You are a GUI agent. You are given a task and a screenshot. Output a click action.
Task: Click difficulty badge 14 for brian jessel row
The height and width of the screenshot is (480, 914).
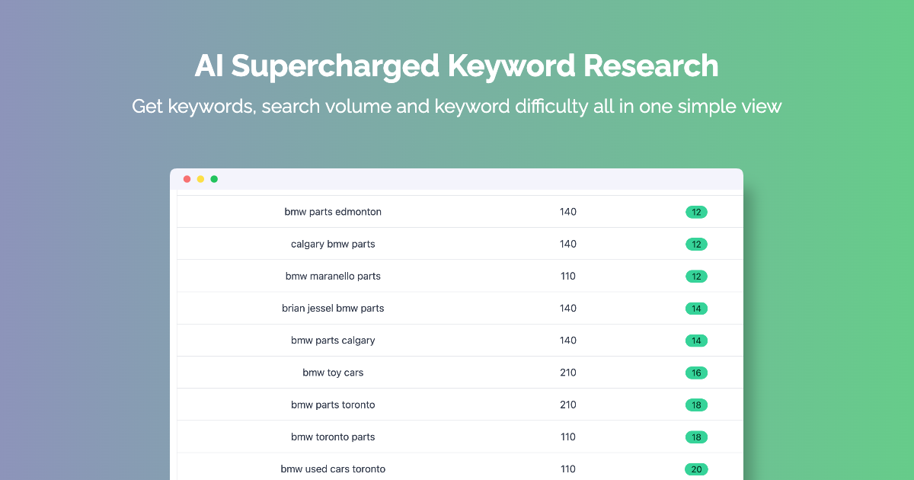(x=696, y=309)
